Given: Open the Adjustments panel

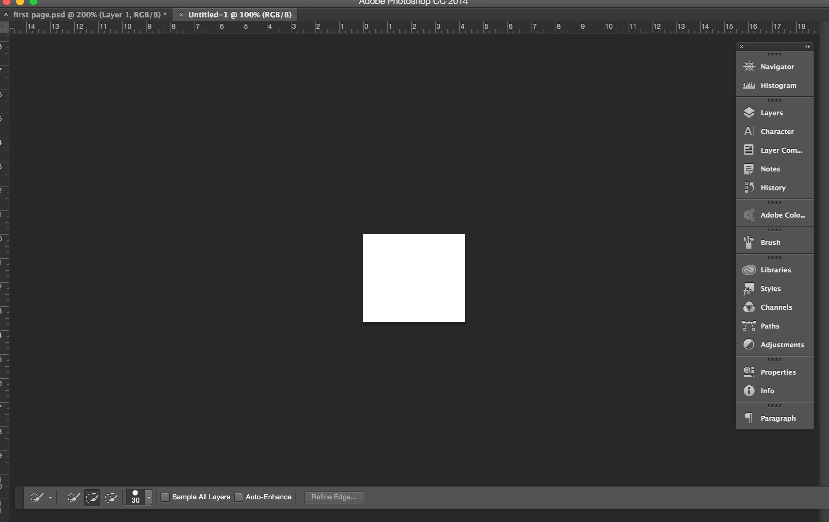Looking at the screenshot, I should [782, 345].
